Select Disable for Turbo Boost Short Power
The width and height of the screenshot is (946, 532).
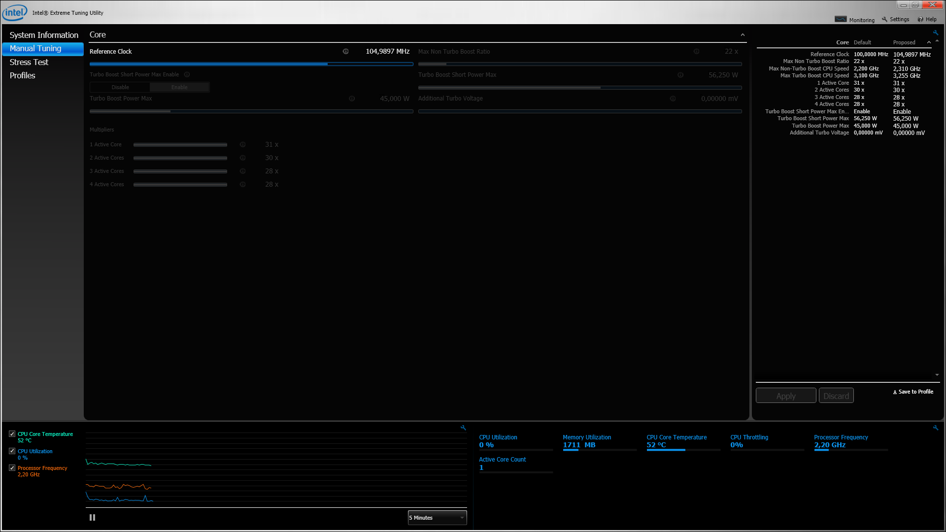[120, 87]
